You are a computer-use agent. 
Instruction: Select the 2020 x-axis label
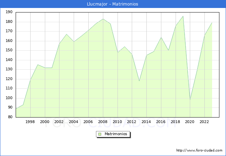coord(189,122)
